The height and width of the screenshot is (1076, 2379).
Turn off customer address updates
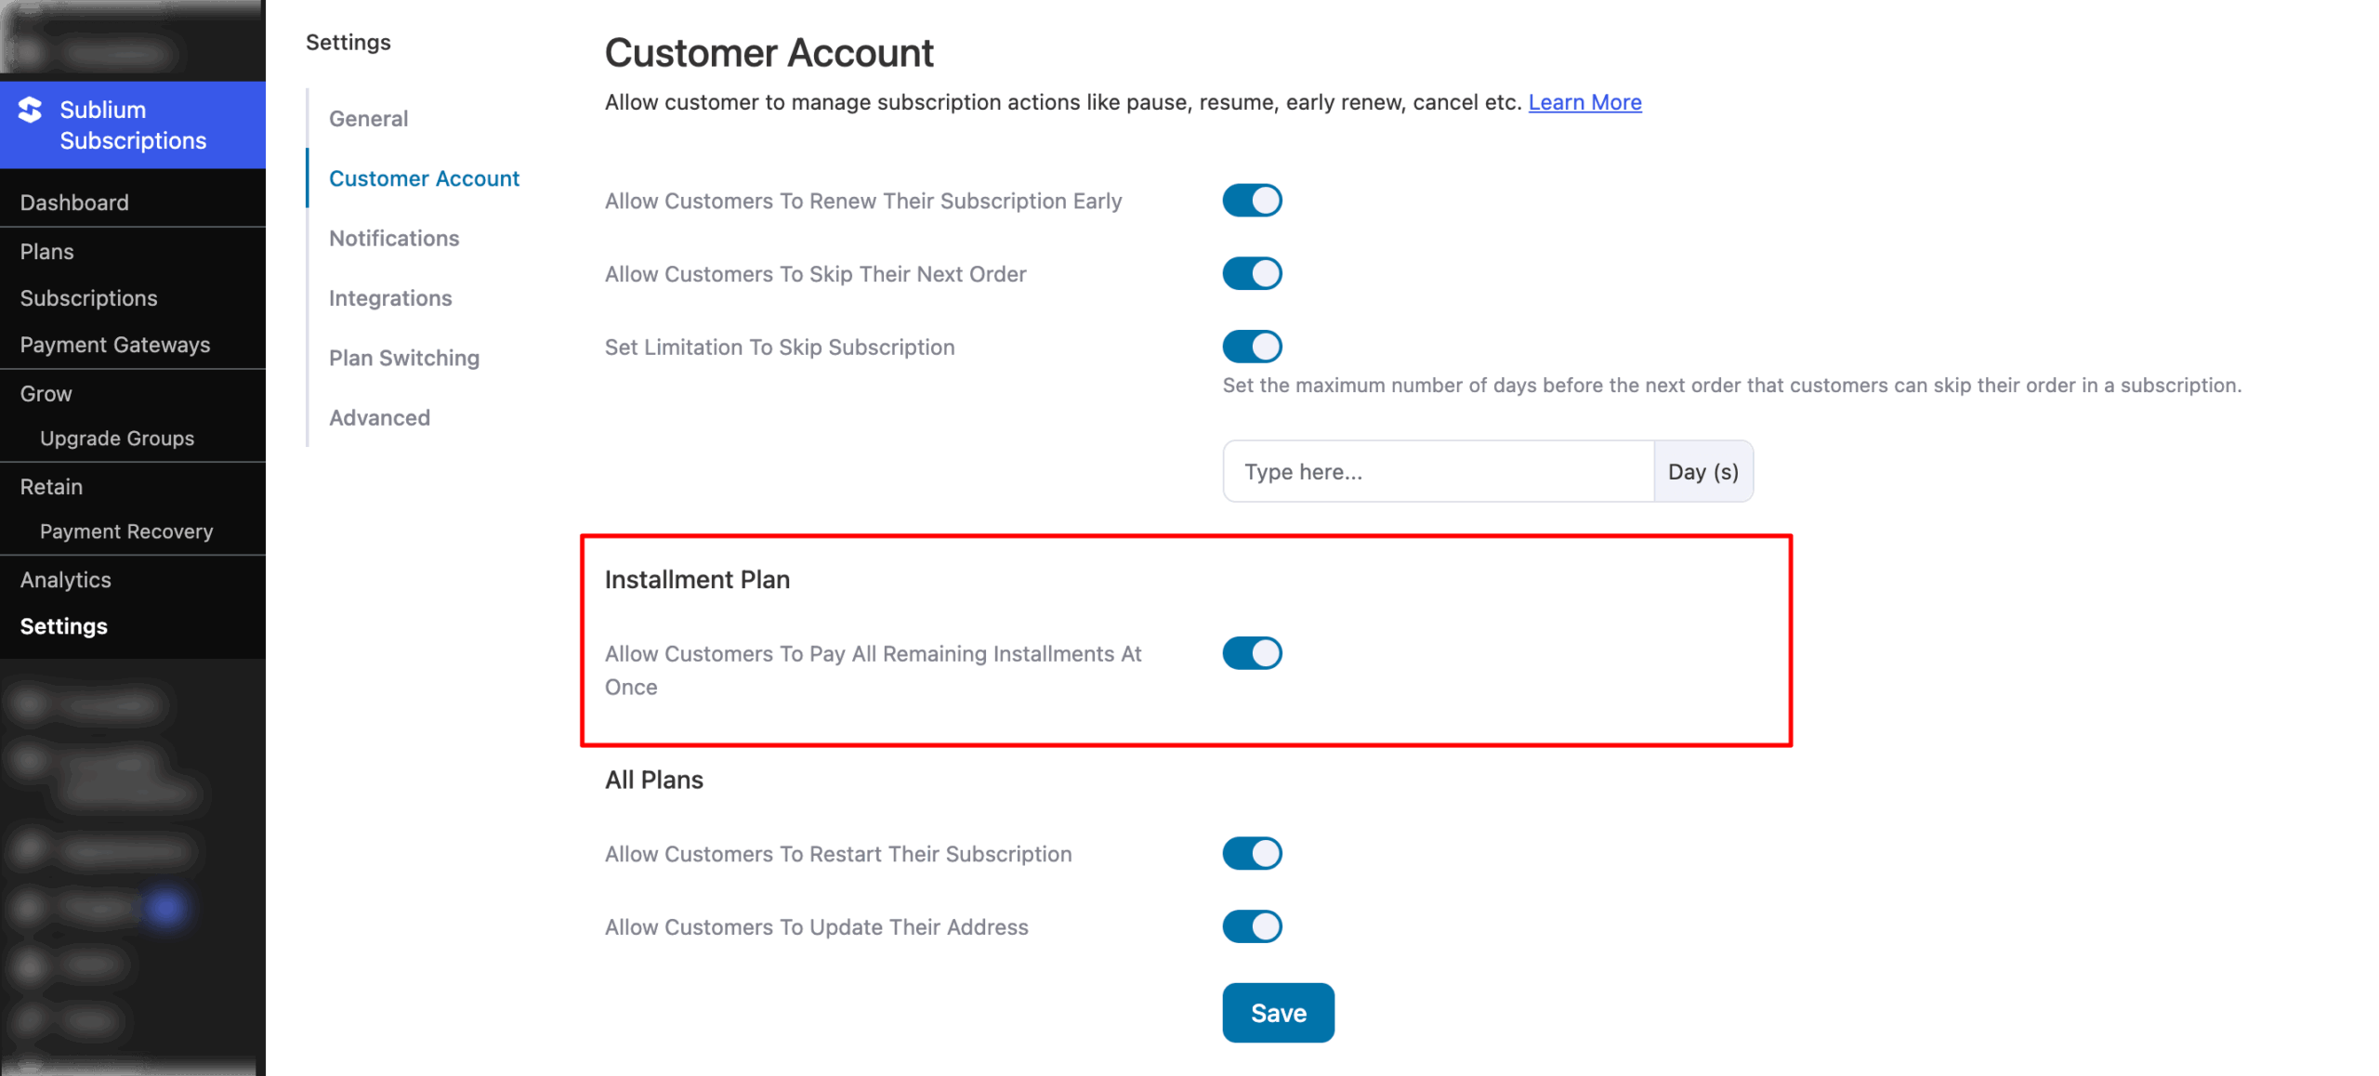pos(1252,926)
